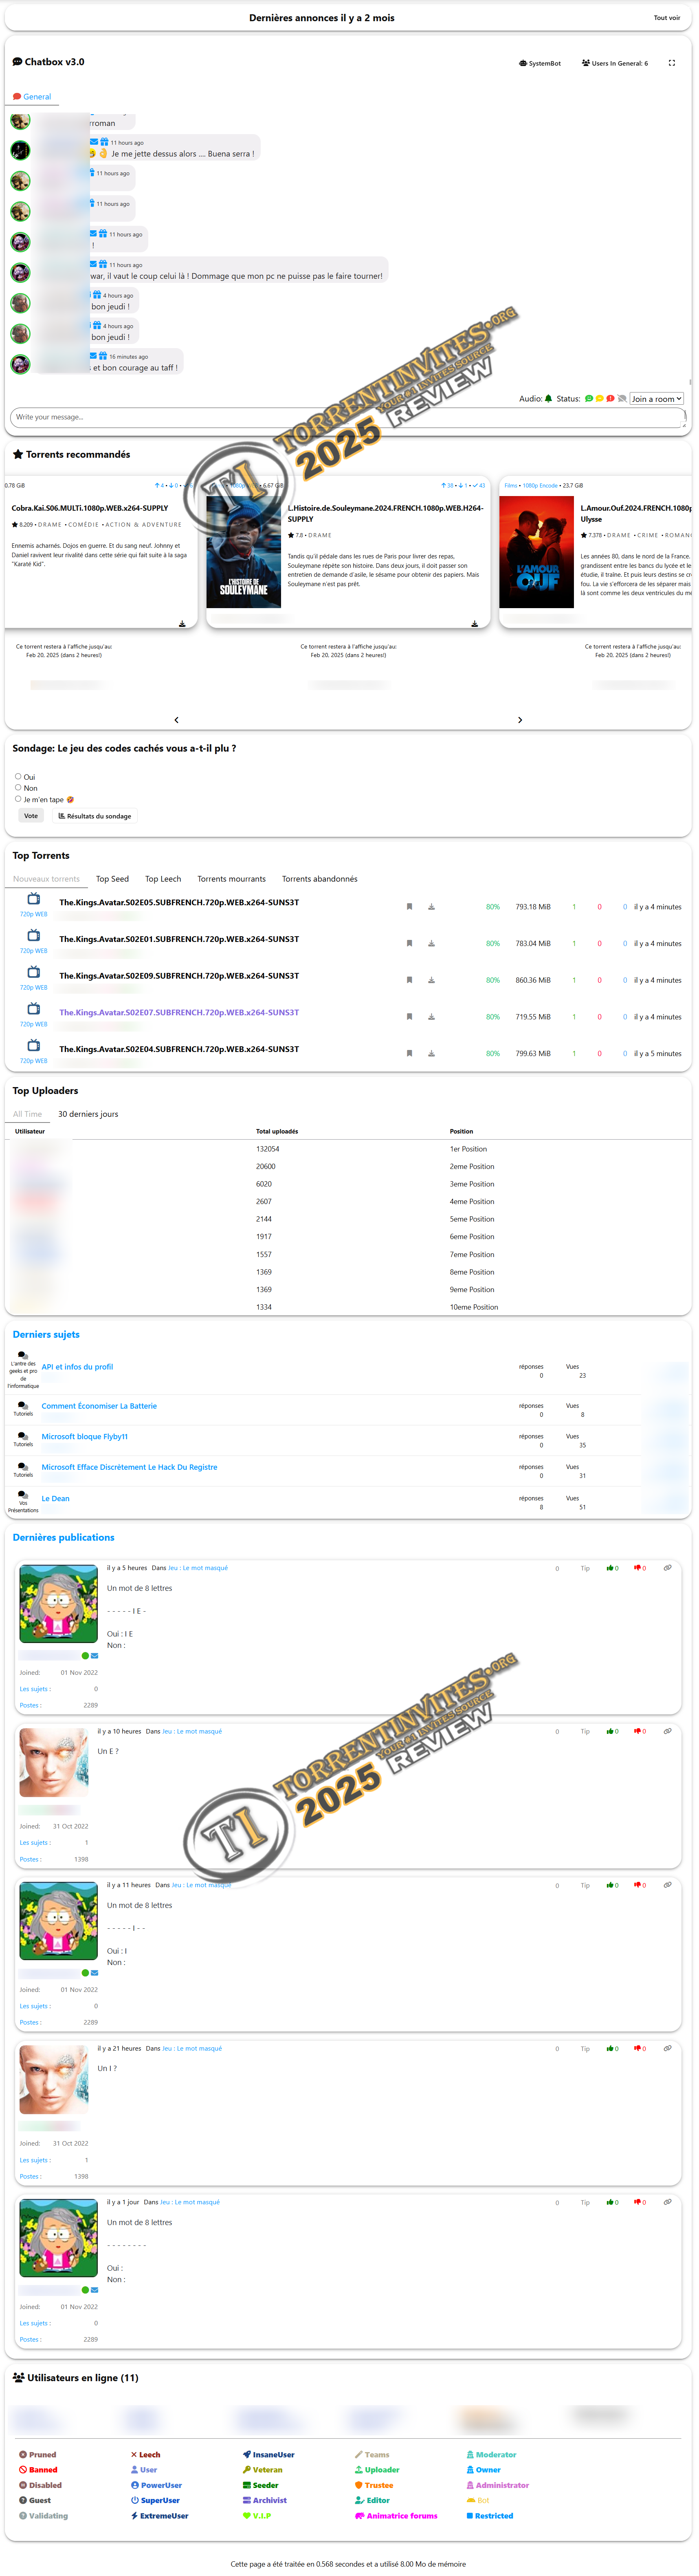This screenshot has width=699, height=2576.
Task: Select poll answer Oui
Action: pos(18,776)
